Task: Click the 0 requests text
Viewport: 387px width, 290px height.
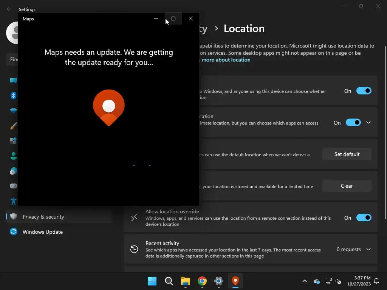Action: tap(348, 249)
